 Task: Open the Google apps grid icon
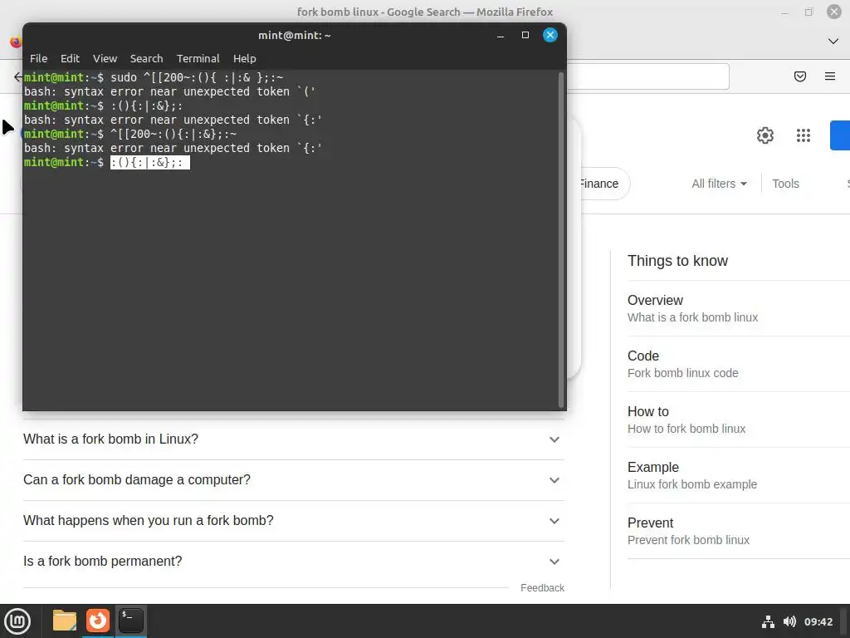pyautogui.click(x=804, y=135)
